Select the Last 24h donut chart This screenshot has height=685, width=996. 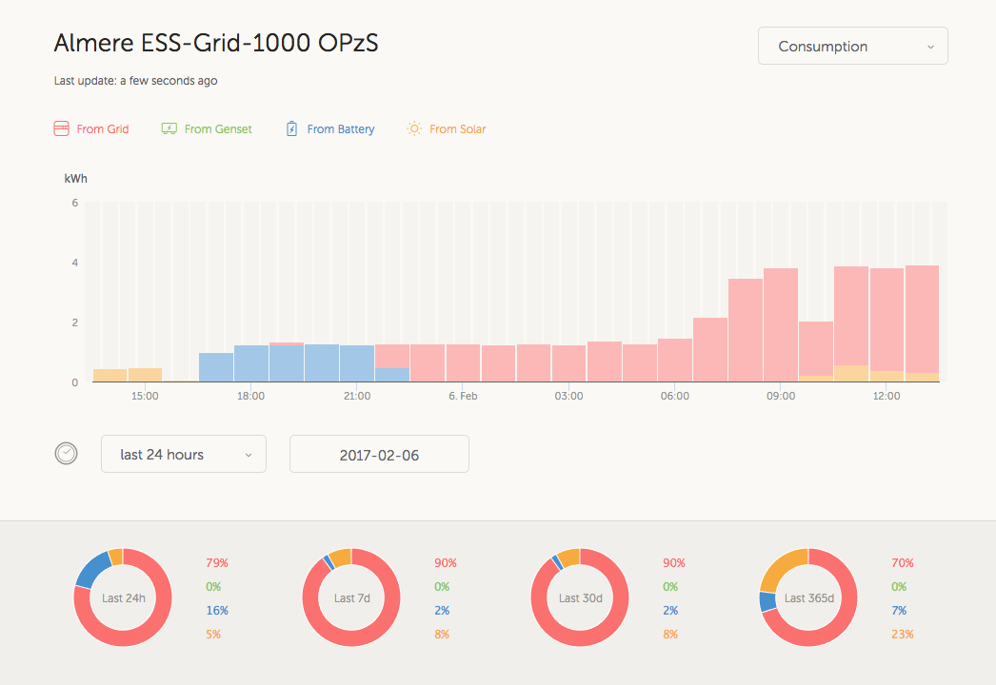tap(122, 597)
